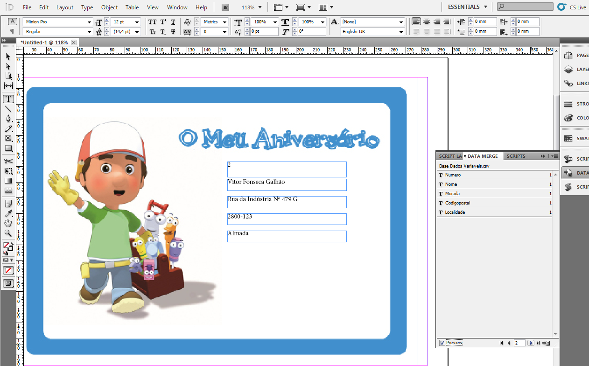Select the Type tool in the toolbar
The width and height of the screenshot is (589, 366).
point(8,99)
